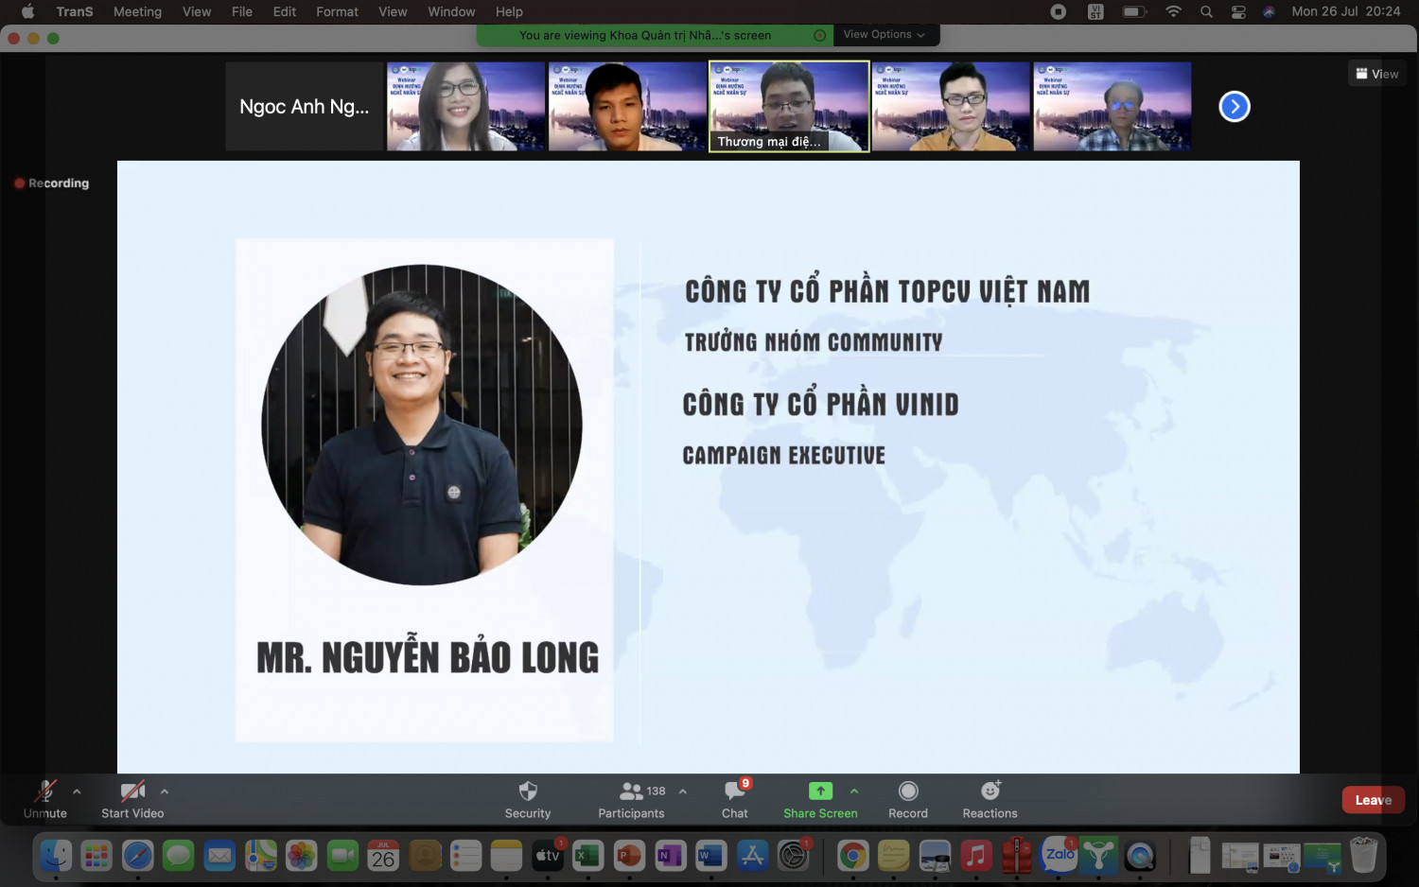Open the Edit menu
Viewport: 1419px width, 887px height.
click(x=285, y=11)
